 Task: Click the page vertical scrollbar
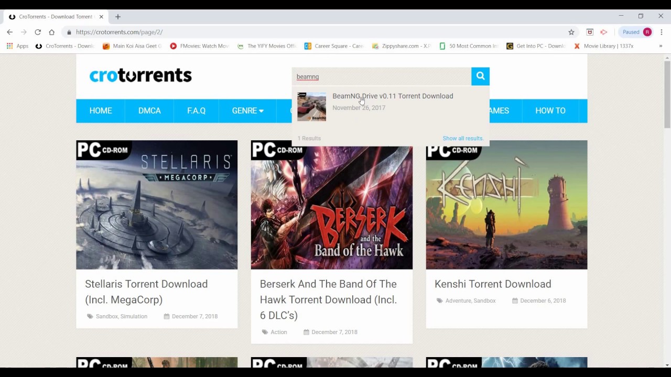[x=667, y=94]
